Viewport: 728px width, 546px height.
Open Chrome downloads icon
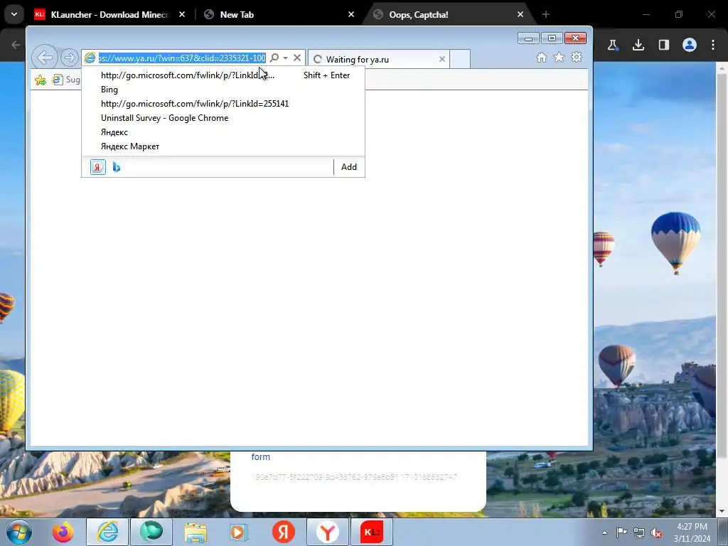click(638, 45)
